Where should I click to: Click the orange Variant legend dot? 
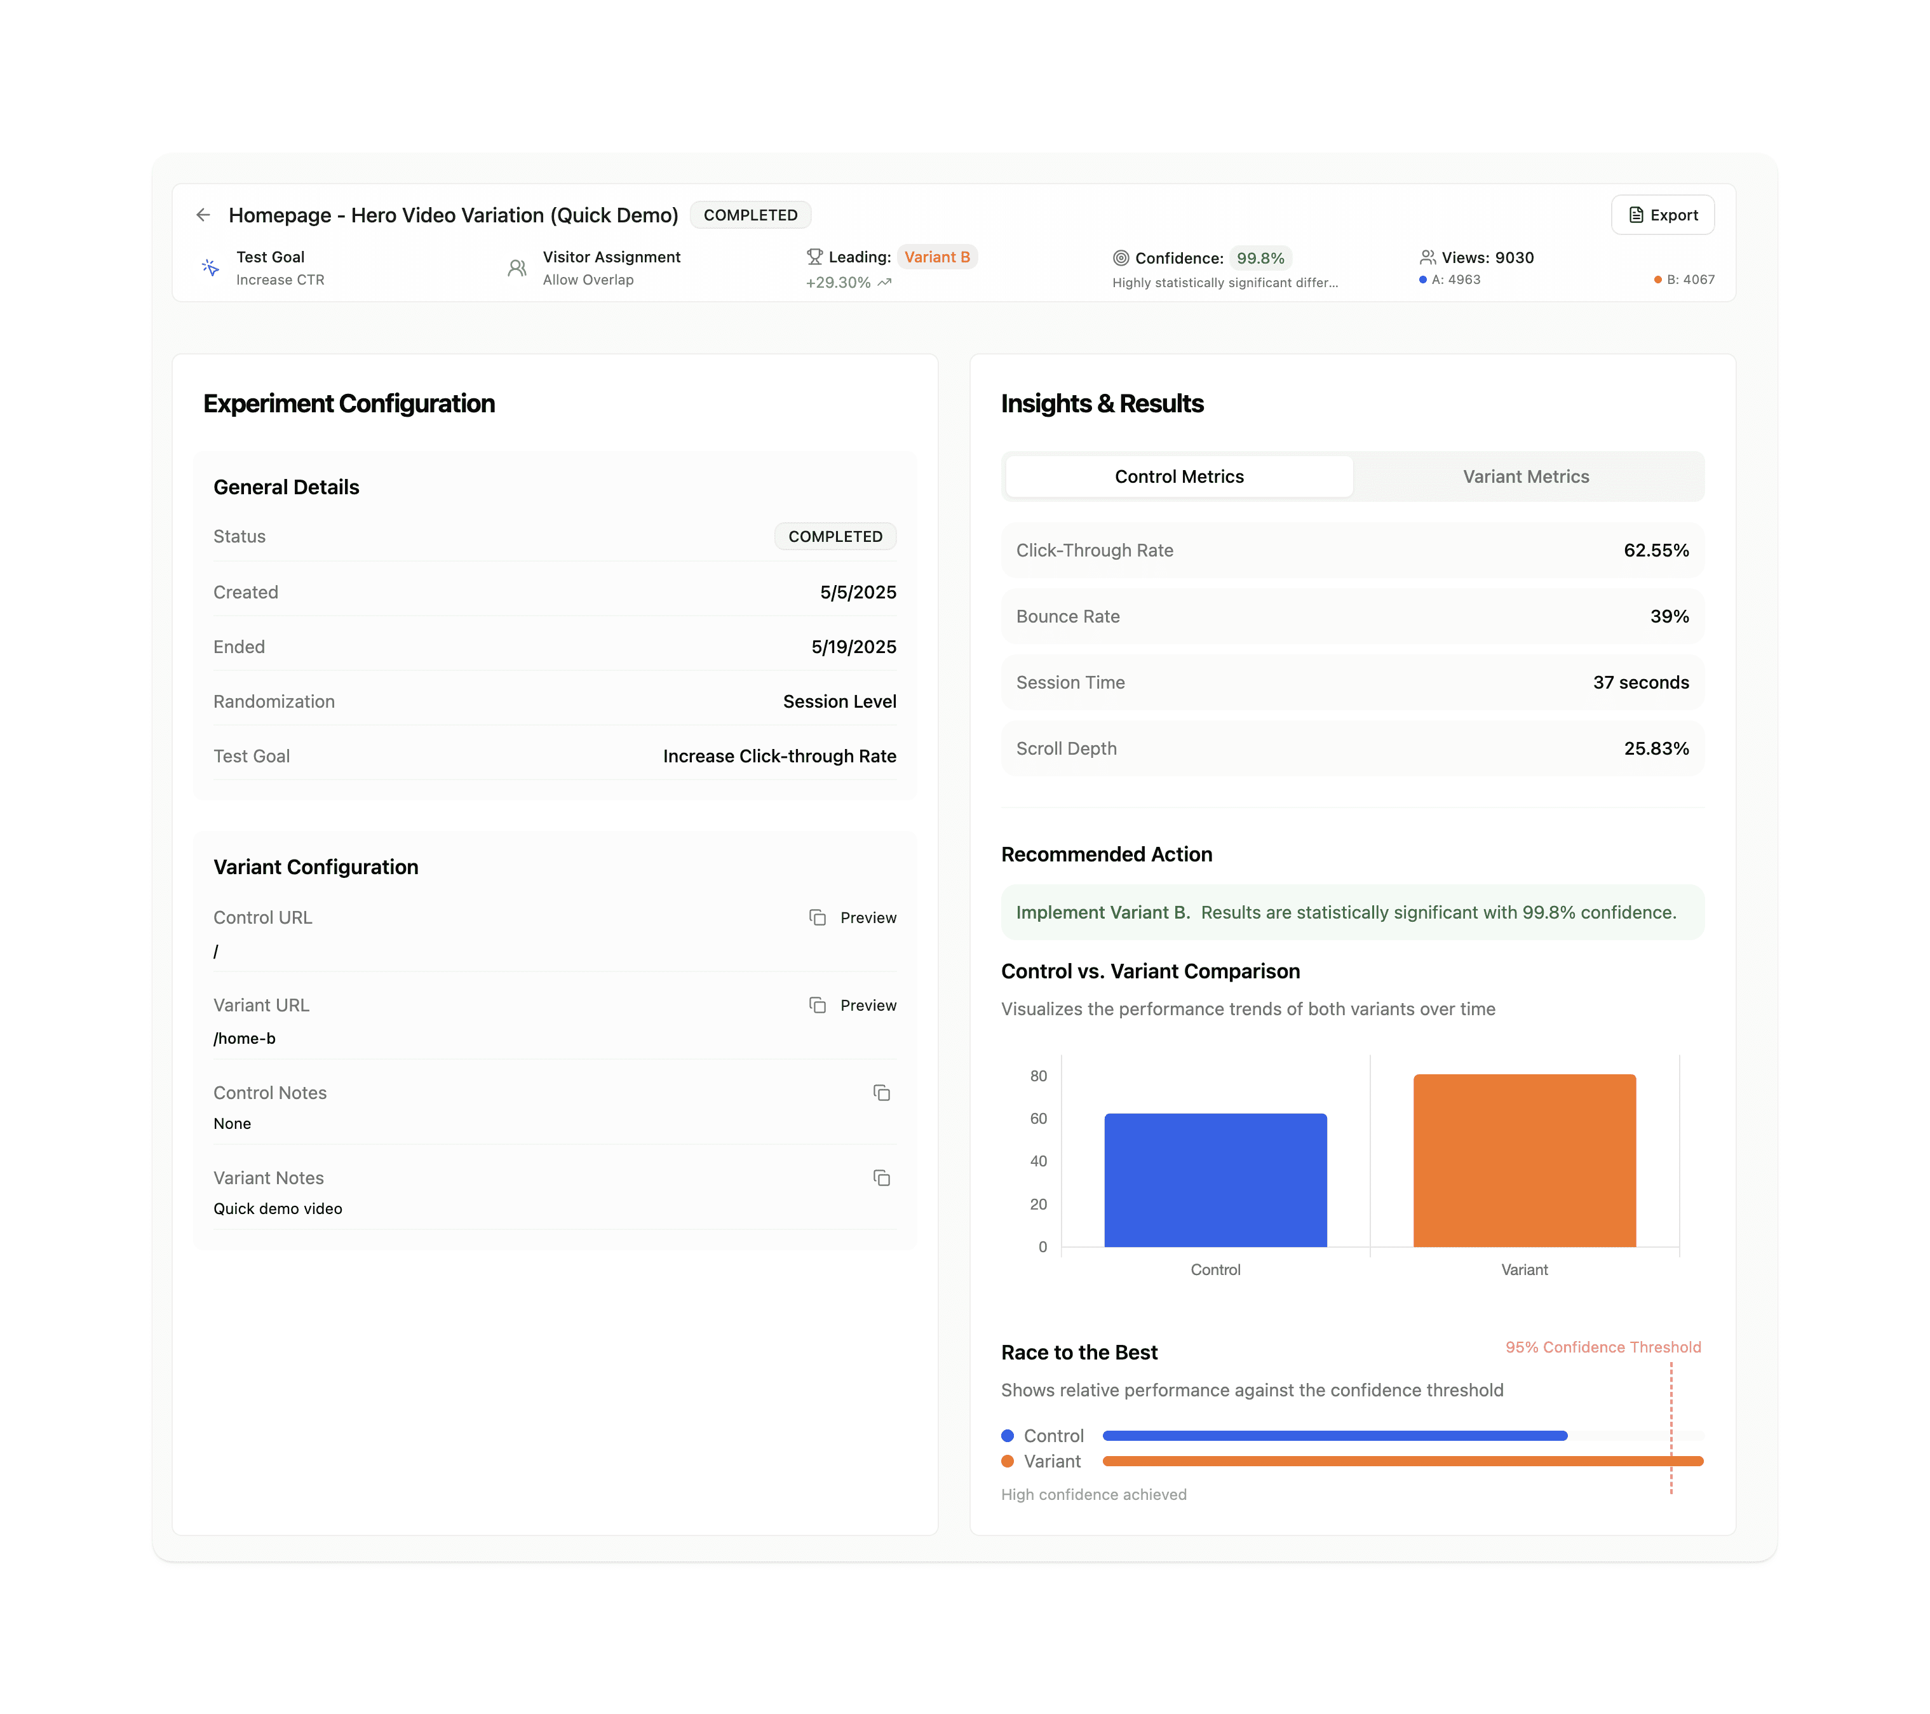coord(1008,1461)
